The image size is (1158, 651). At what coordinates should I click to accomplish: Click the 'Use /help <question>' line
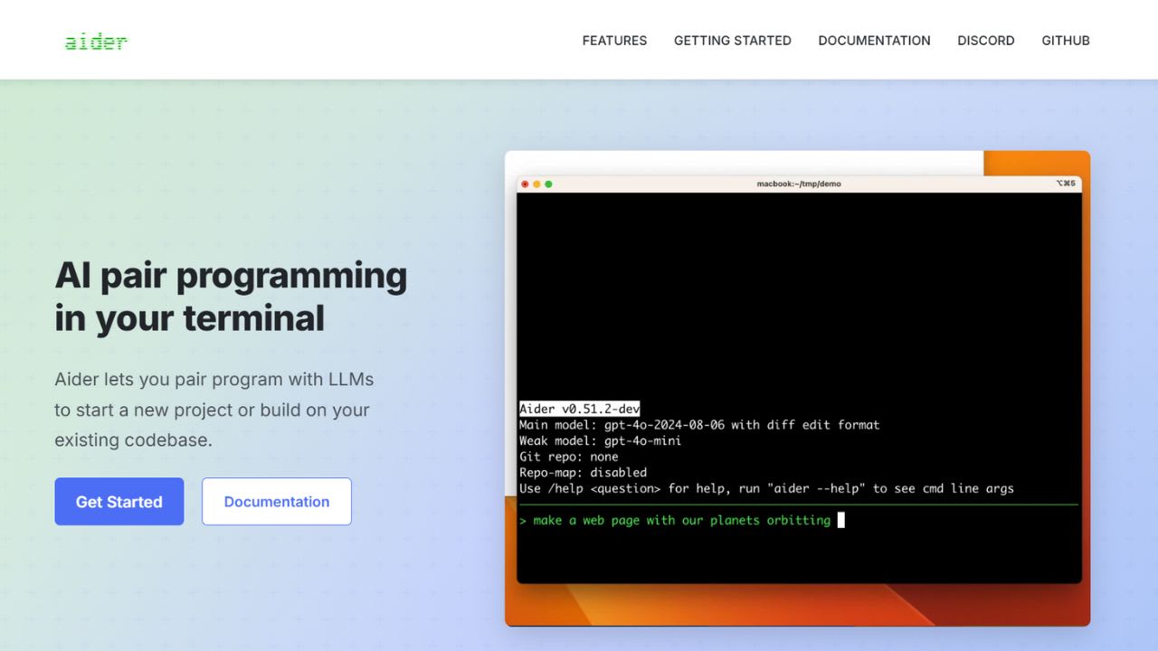coord(766,488)
